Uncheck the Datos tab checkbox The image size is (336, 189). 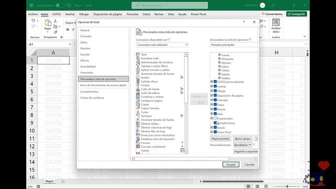(215, 104)
